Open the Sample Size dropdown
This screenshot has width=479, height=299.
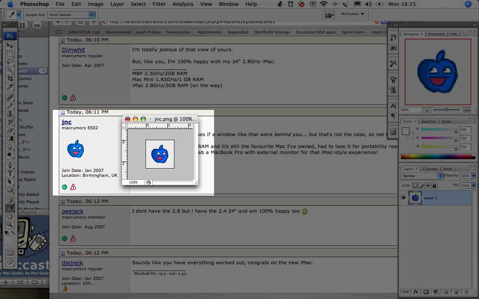click(71, 15)
